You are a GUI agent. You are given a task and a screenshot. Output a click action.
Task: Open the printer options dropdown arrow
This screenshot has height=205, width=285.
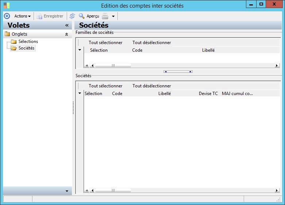pos(113,16)
